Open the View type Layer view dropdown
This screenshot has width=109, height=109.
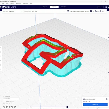pos(13,11)
